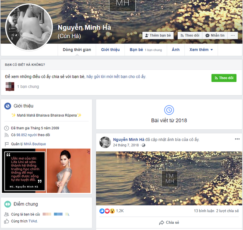Open the 13 bình luận comments link
This screenshot has height=230, width=243.
pyautogui.click(x=204, y=211)
